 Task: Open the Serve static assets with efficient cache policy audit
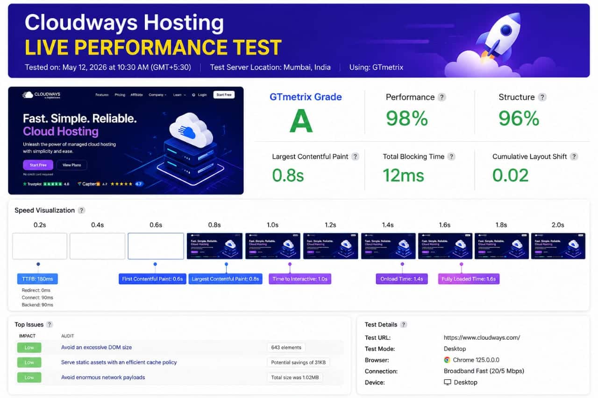coord(119,362)
